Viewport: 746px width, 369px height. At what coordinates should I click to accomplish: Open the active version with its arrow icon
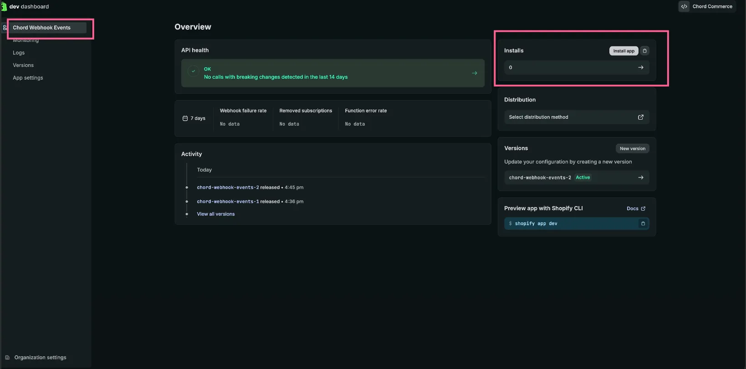pos(641,177)
